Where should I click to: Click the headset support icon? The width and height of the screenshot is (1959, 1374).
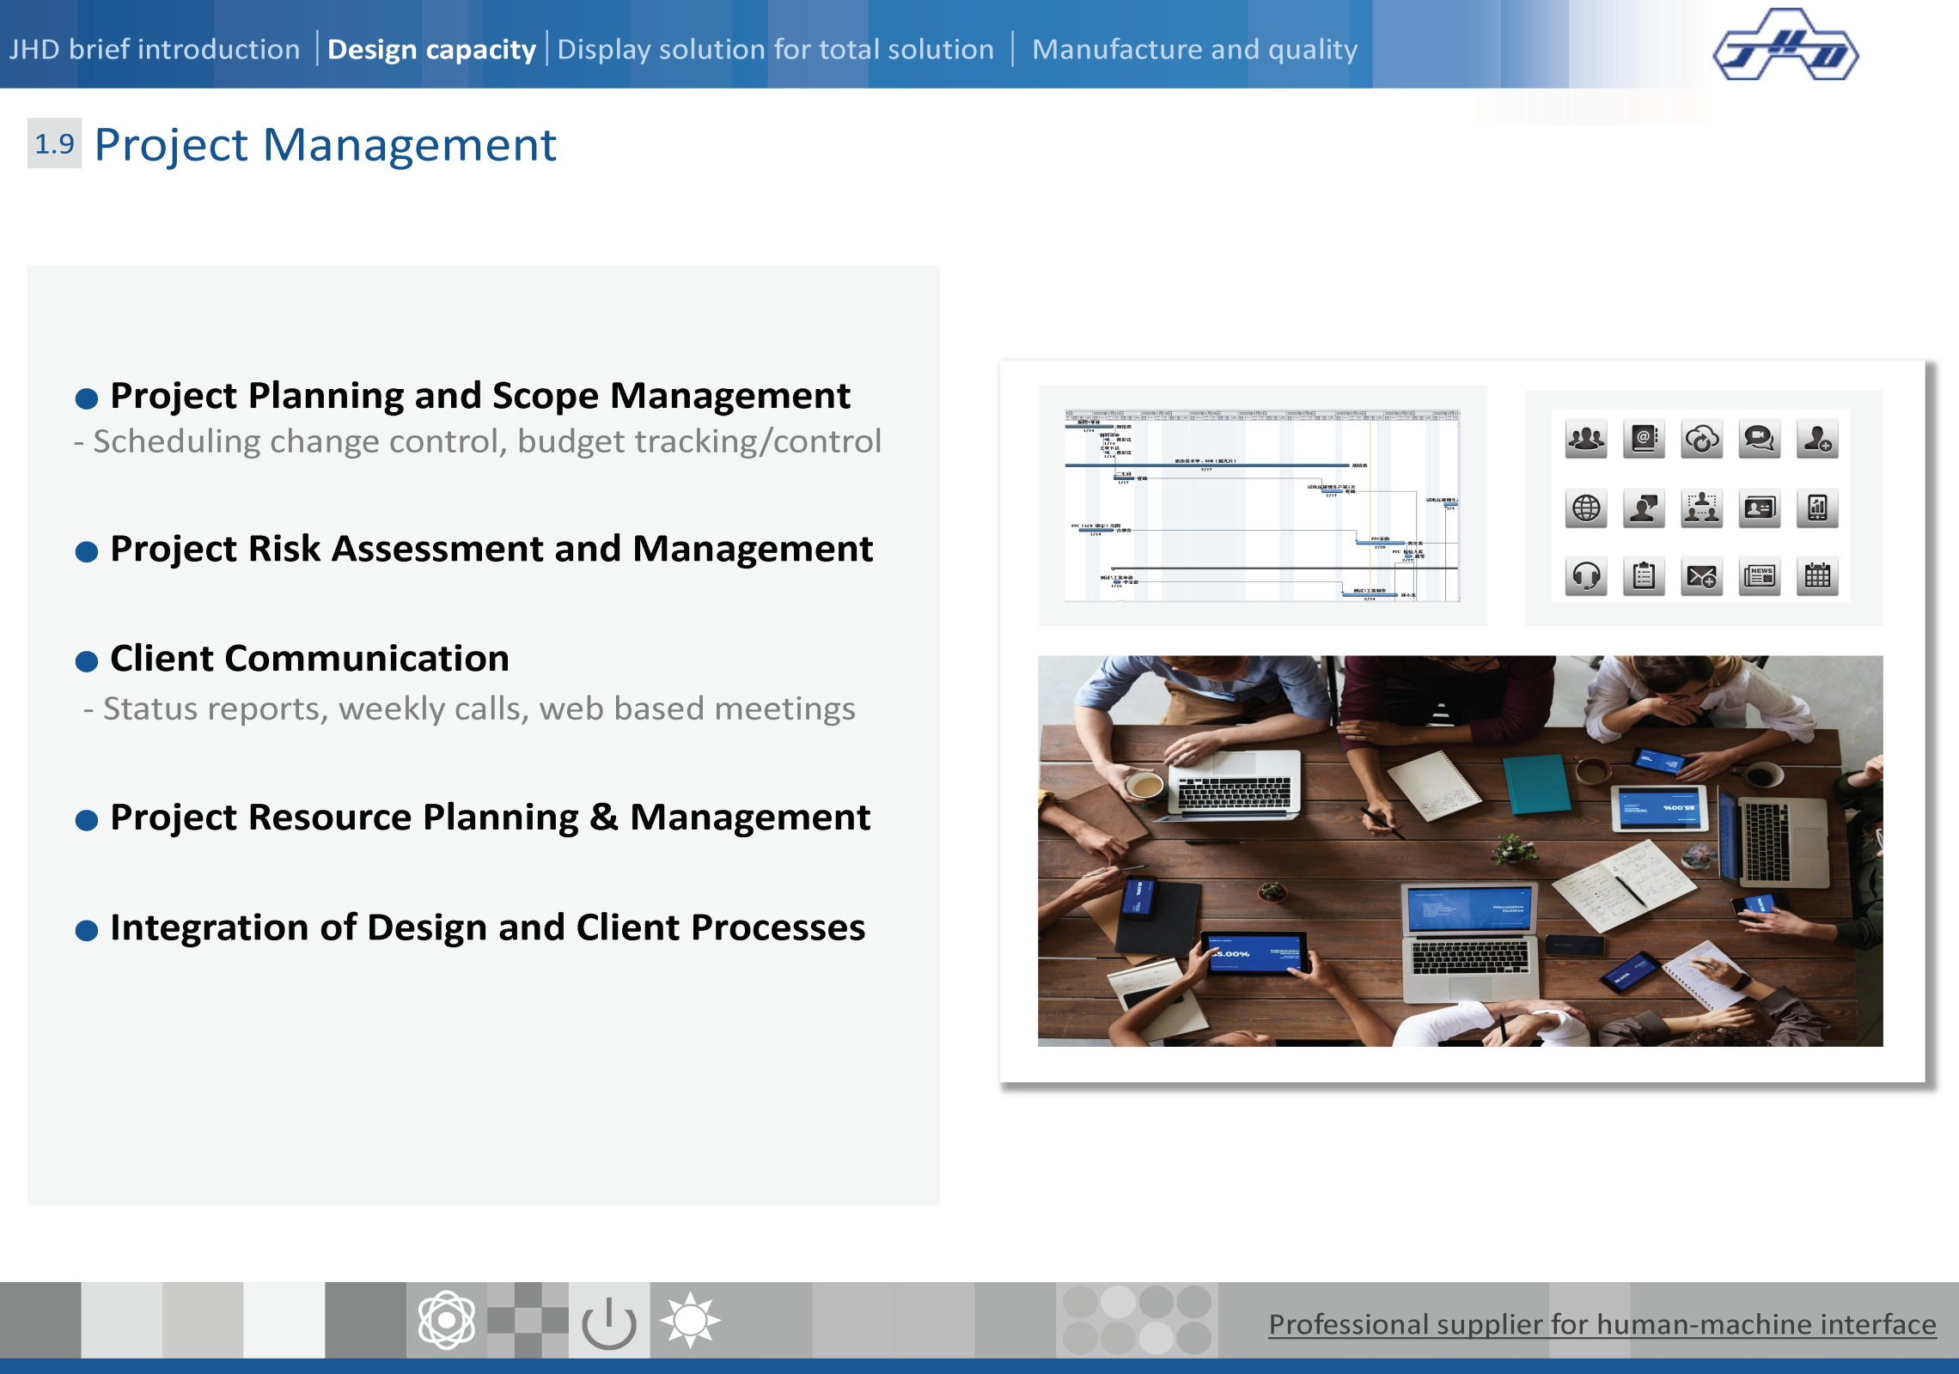1586,576
